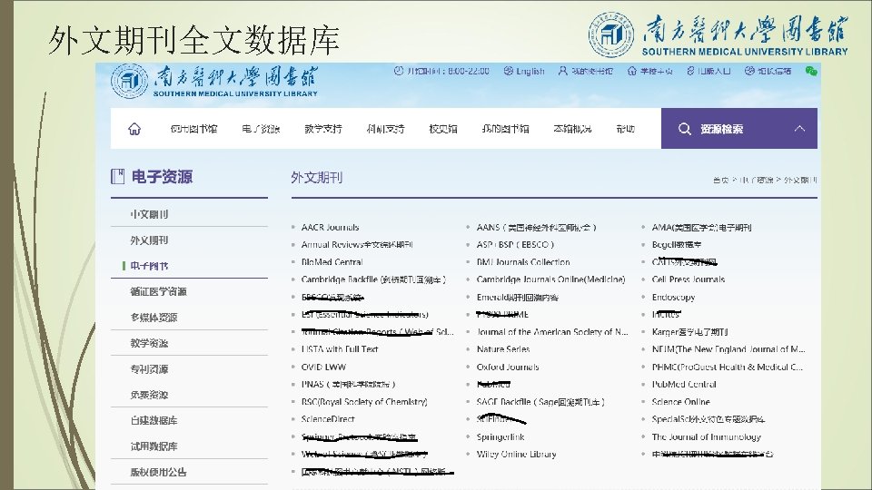Open the Emerald期刊回溯内容 link
Image resolution: width=872 pixels, height=490 pixels.
(x=518, y=298)
